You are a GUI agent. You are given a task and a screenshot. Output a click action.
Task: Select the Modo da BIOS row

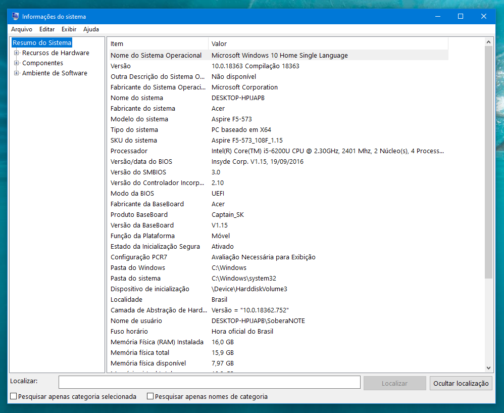(x=279, y=193)
